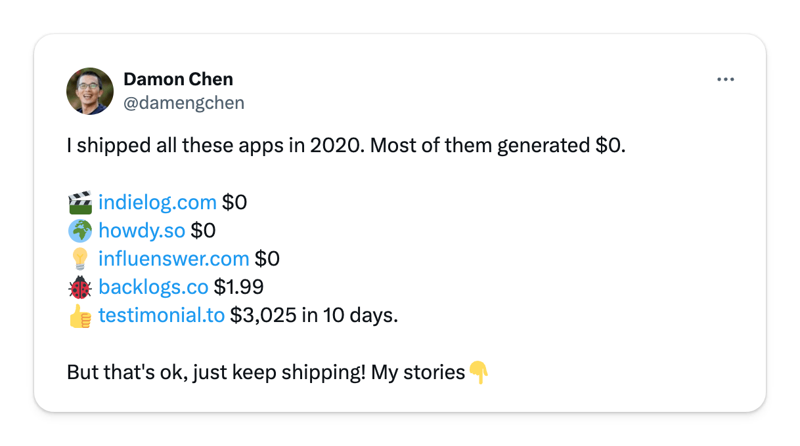Screen dimensions: 800x446
Task: Open the indielog.com link
Action: coord(157,203)
